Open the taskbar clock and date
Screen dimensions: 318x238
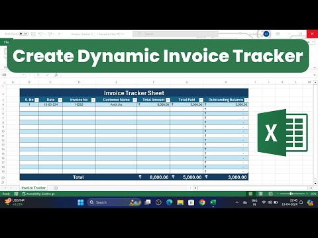point(290,202)
